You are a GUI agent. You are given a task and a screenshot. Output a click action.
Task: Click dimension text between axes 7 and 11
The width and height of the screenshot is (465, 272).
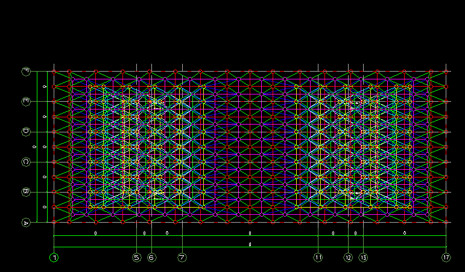tap(250, 233)
